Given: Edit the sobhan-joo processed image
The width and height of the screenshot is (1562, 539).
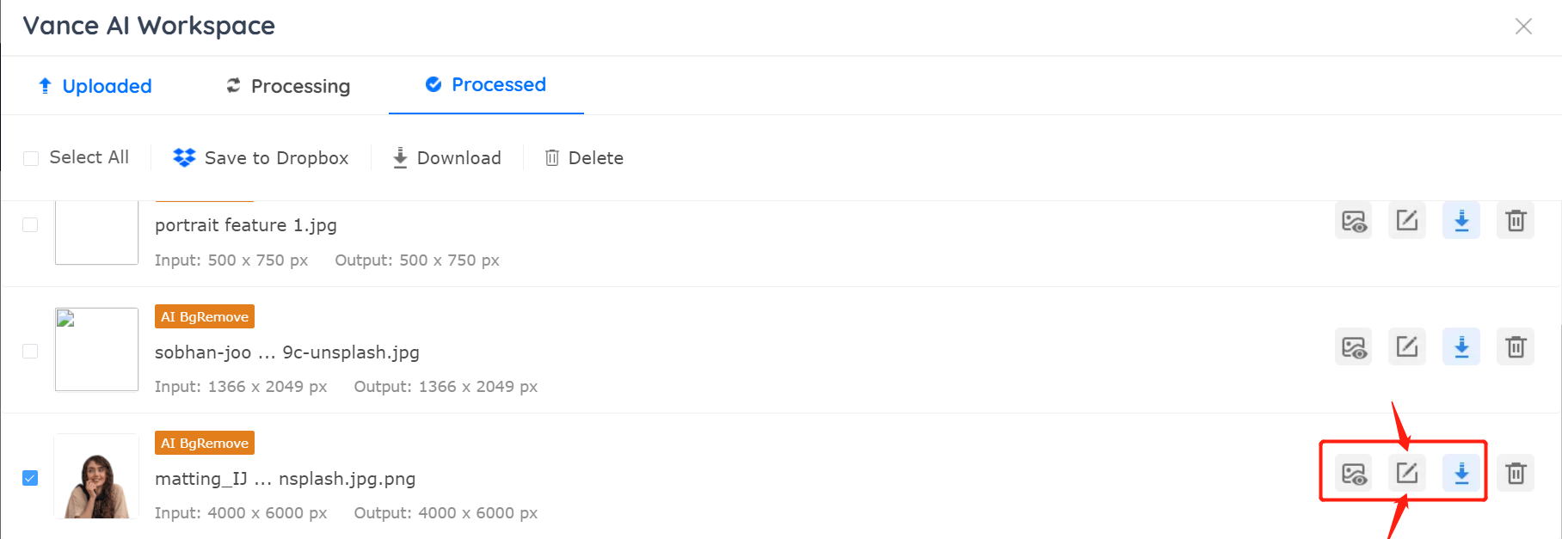Looking at the screenshot, I should (x=1407, y=346).
